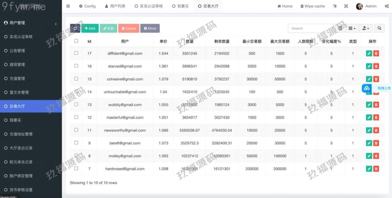392x198 pixels.
Task: Open the language switch icon
Action: (x=334, y=6)
